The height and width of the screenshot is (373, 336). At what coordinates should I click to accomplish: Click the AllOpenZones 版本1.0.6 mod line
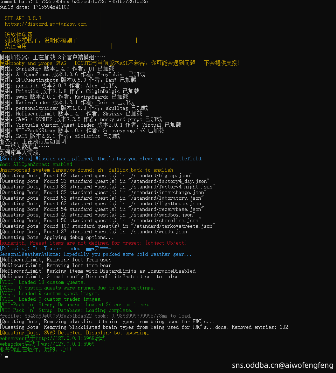pos(73,74)
